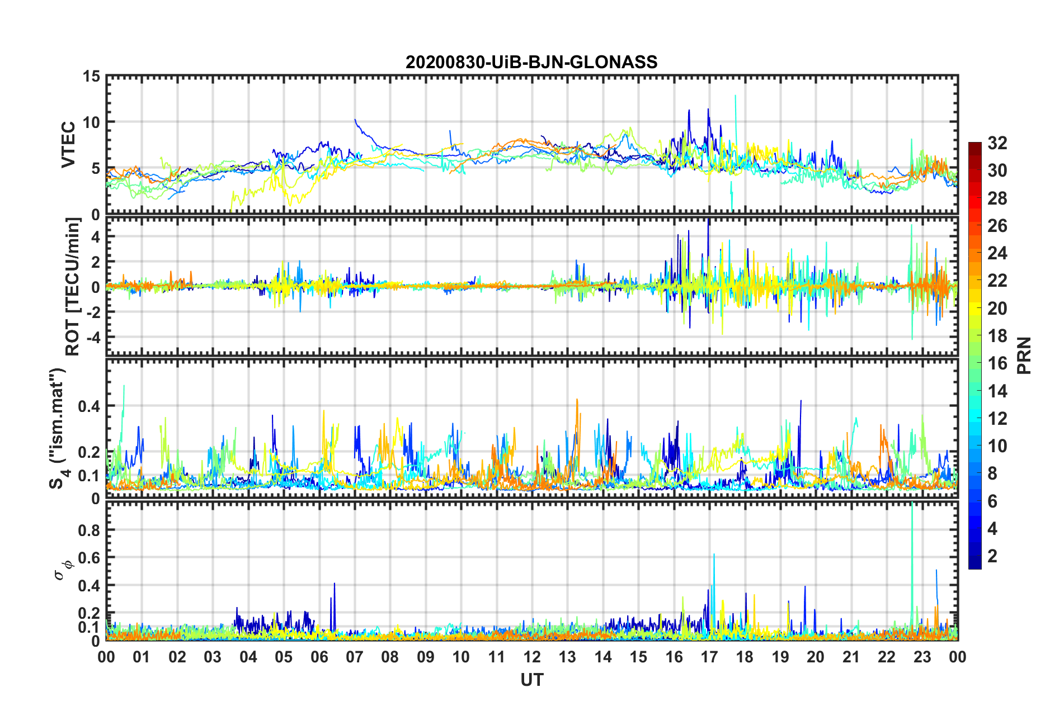This screenshot has height=711, width=1064.
Task: Click x-axis tick label 17
Action: tap(709, 657)
